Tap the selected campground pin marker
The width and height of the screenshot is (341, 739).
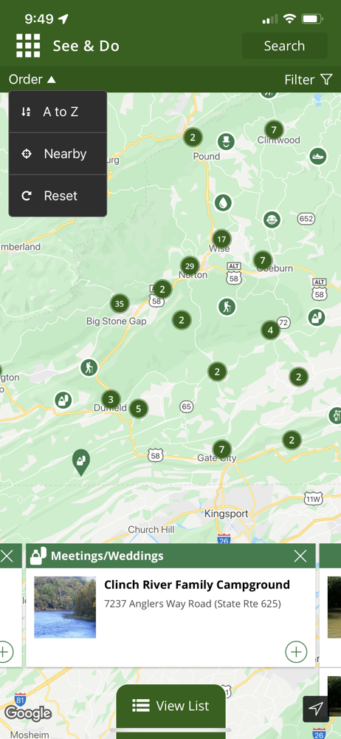coord(81,462)
